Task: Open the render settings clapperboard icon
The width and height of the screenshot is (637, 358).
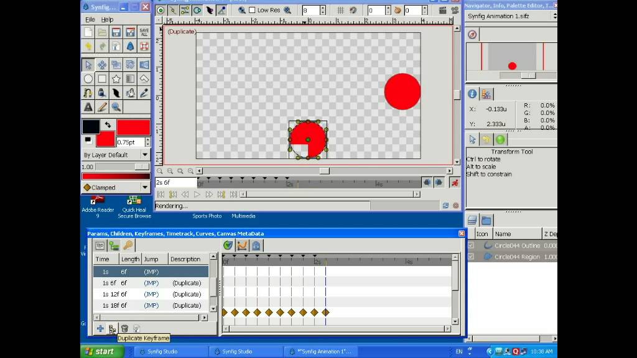Action: [x=442, y=10]
